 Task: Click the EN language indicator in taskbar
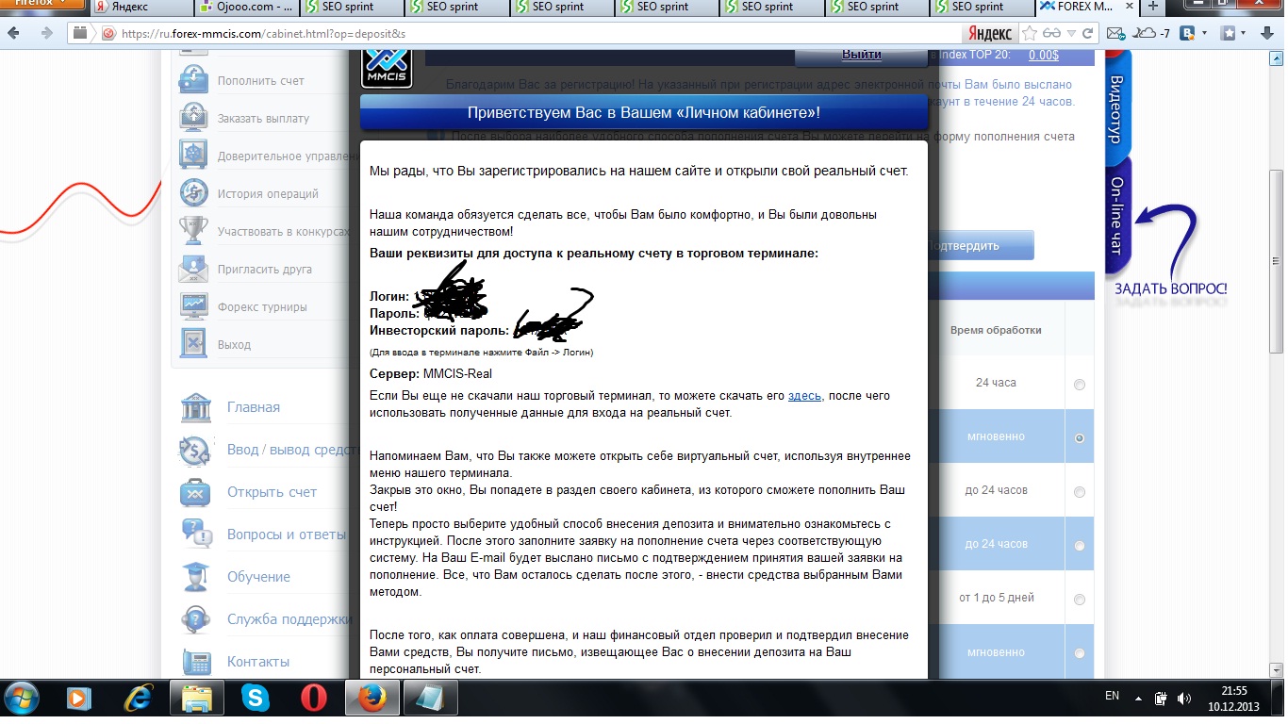coord(1112,696)
